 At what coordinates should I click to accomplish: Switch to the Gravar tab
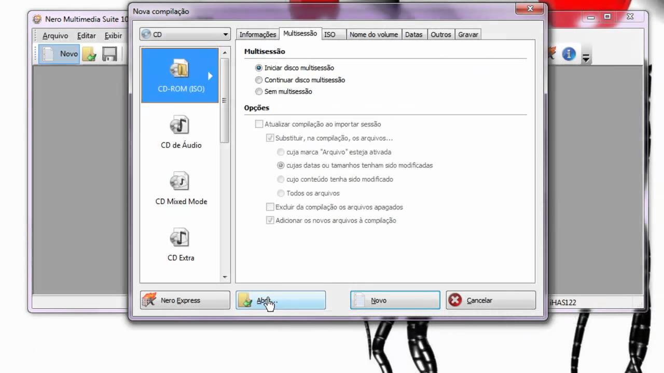point(468,35)
